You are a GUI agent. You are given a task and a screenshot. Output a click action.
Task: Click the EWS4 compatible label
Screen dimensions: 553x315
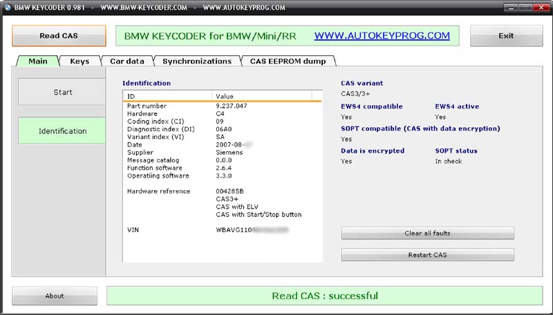coord(372,106)
